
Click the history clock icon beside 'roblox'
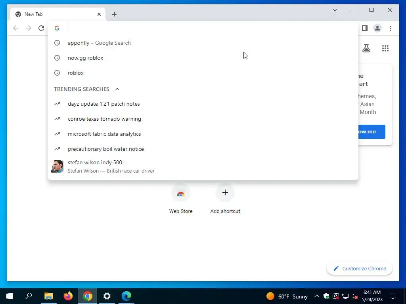click(57, 73)
